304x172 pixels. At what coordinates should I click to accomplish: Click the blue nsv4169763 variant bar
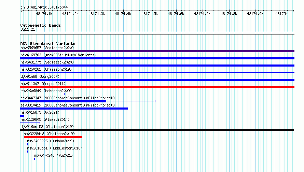tap(157, 58)
